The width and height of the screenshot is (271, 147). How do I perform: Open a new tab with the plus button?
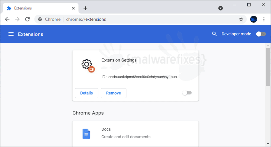coord(85,8)
